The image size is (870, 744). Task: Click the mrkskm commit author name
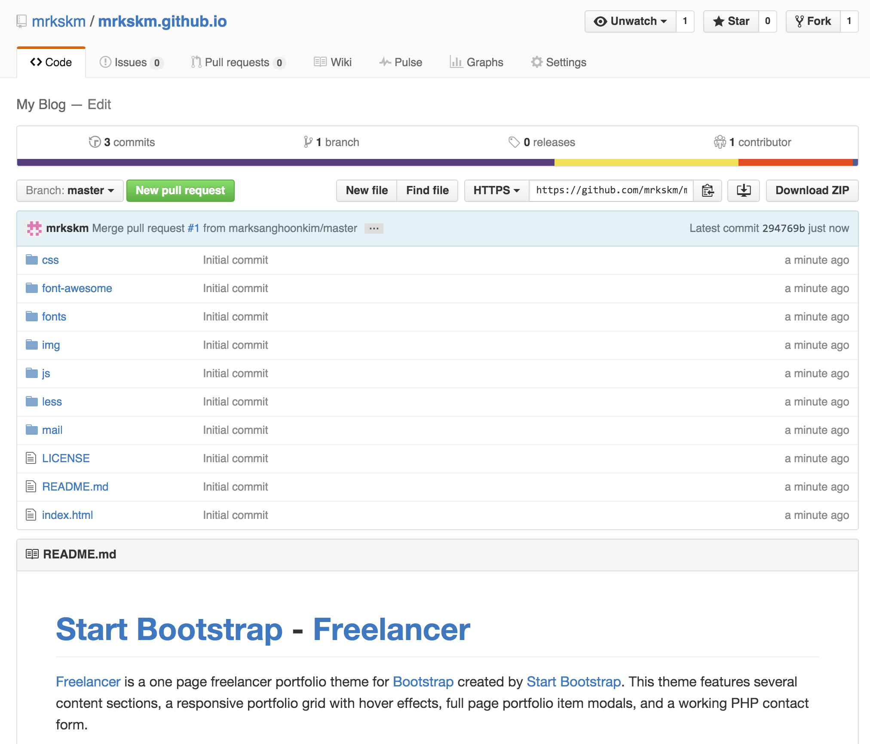(x=67, y=228)
